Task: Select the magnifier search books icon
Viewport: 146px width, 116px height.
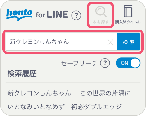Action: coord(101,12)
